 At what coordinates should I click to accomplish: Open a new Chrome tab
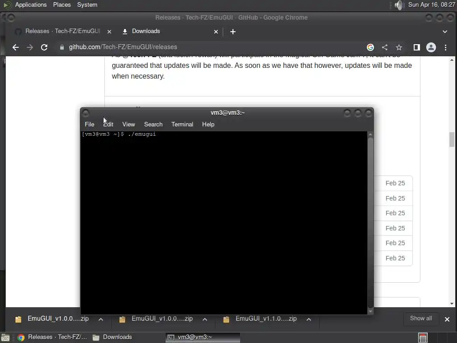click(x=233, y=32)
